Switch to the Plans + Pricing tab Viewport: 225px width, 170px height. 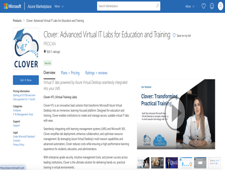[x=70, y=73]
